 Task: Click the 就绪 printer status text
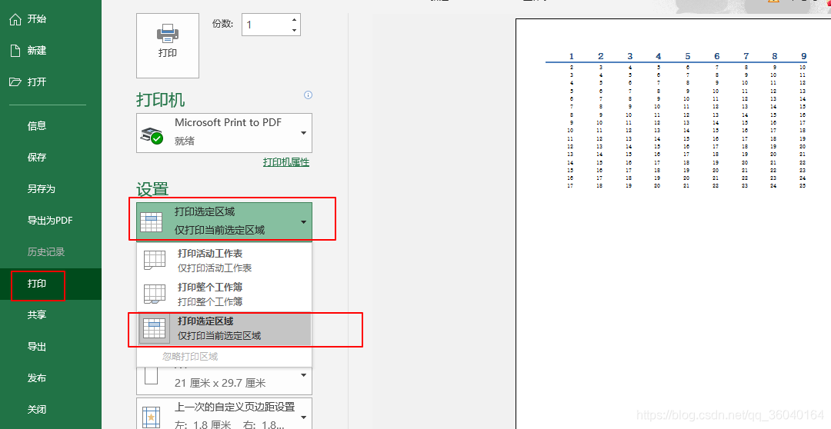coord(185,141)
